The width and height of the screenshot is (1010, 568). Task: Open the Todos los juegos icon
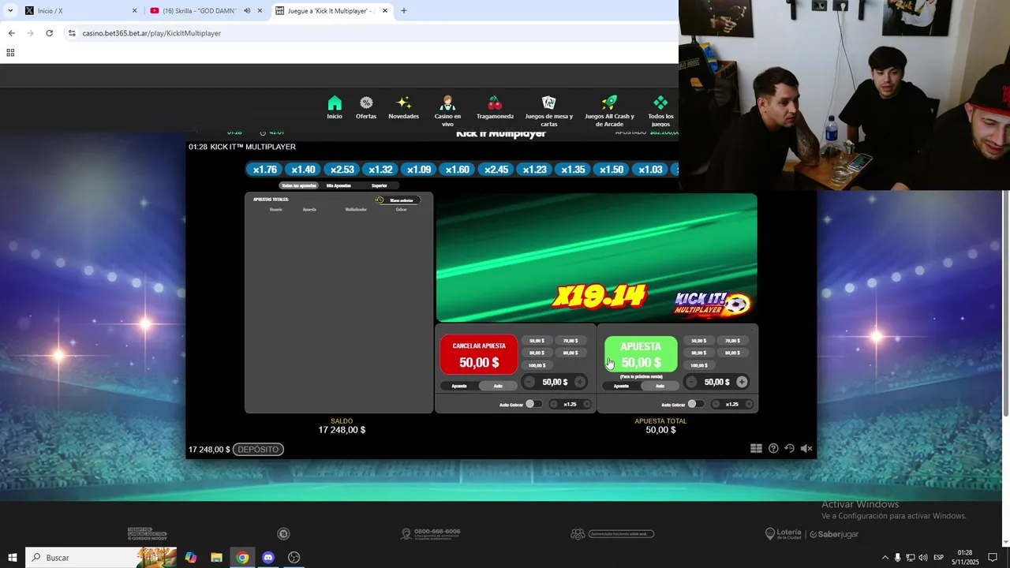click(660, 103)
